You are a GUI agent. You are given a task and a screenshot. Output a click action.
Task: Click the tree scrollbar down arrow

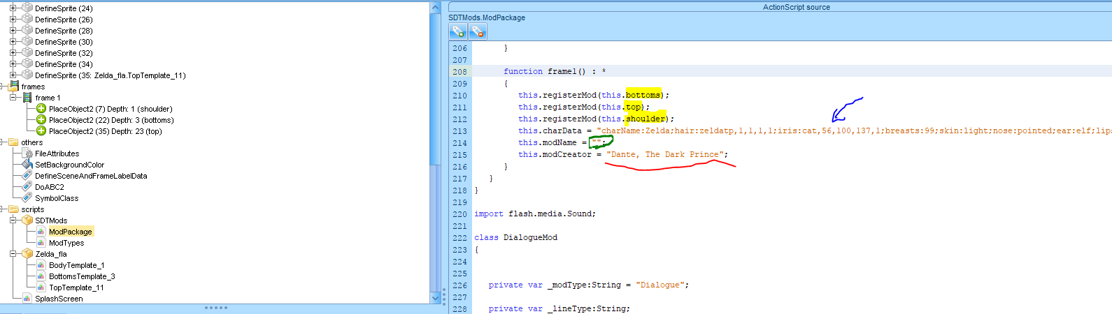[436, 298]
